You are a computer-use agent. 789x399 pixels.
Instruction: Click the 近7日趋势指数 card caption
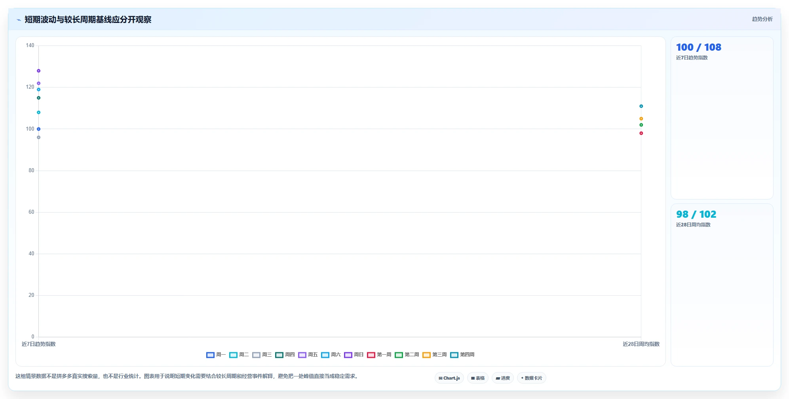[x=692, y=58]
